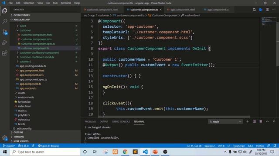
Task: Click TypeScript language mode in status bar
Action: point(239,146)
